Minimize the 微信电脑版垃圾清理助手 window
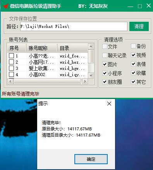 [x=130, y=6]
